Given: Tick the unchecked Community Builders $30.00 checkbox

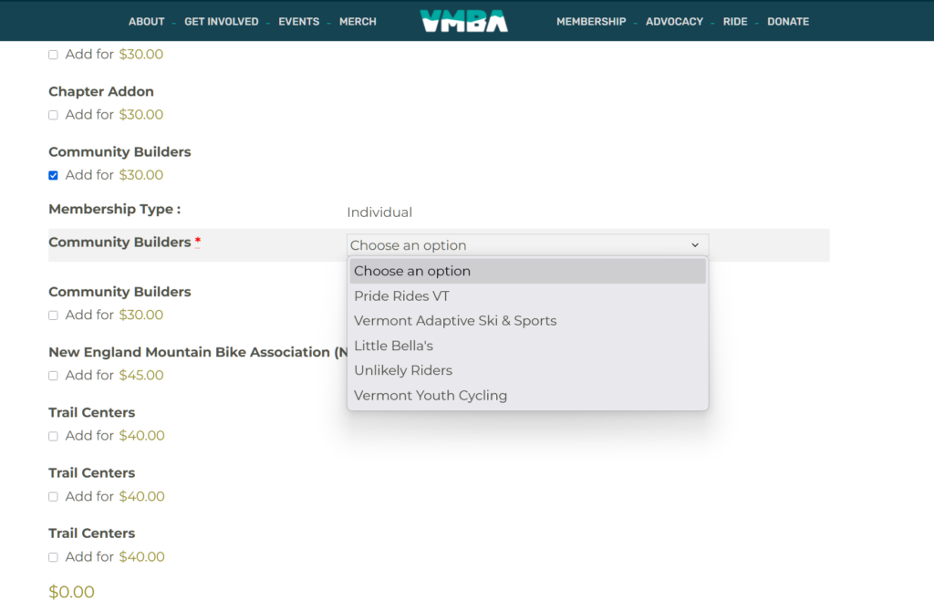Looking at the screenshot, I should tap(53, 316).
